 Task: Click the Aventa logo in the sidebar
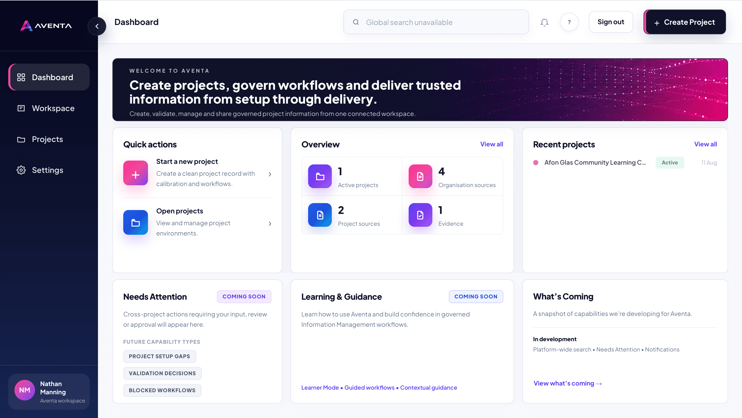pos(46,26)
